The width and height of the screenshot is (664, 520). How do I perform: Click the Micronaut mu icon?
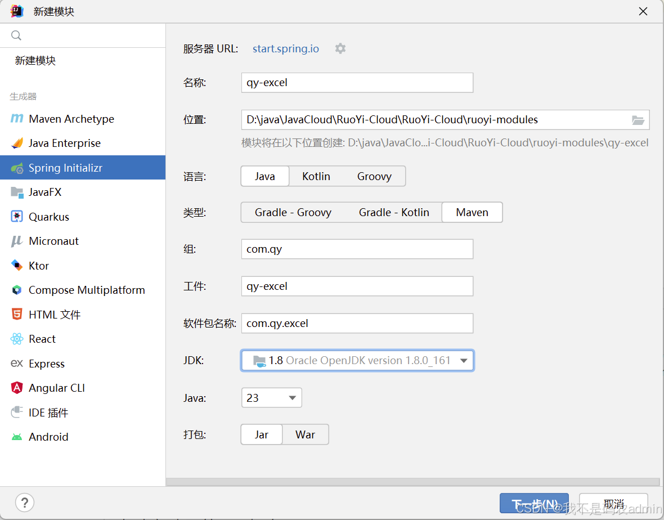coord(16,241)
